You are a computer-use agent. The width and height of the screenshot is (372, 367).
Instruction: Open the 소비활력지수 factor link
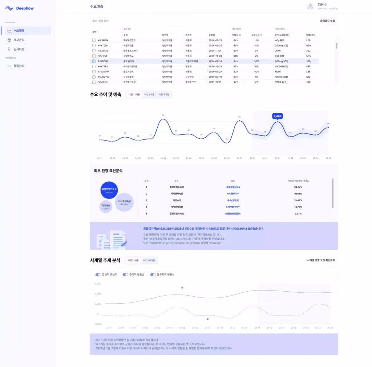pyautogui.click(x=233, y=194)
